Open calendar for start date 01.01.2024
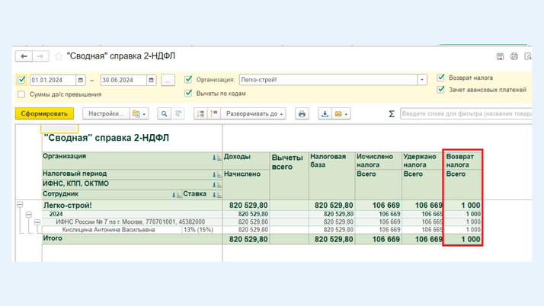The image size is (544, 306). pos(81,80)
